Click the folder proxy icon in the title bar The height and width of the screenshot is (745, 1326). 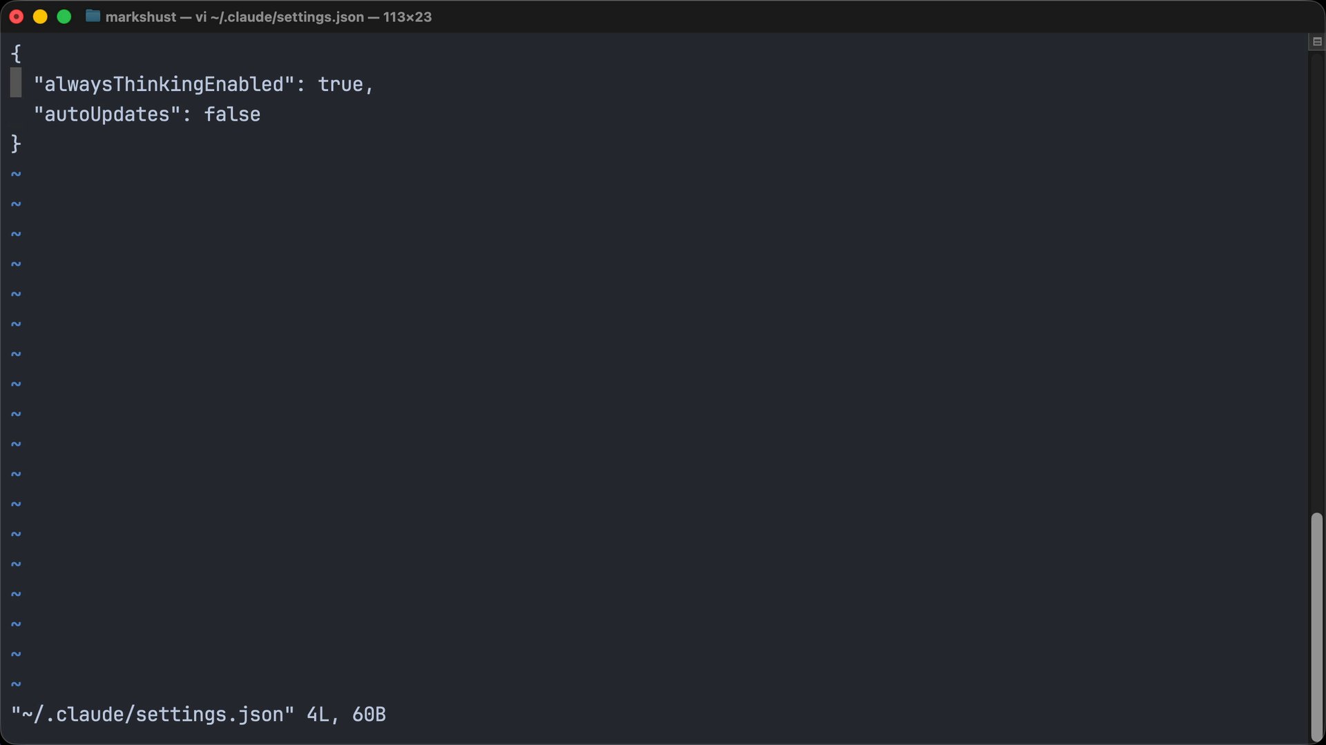tap(93, 17)
